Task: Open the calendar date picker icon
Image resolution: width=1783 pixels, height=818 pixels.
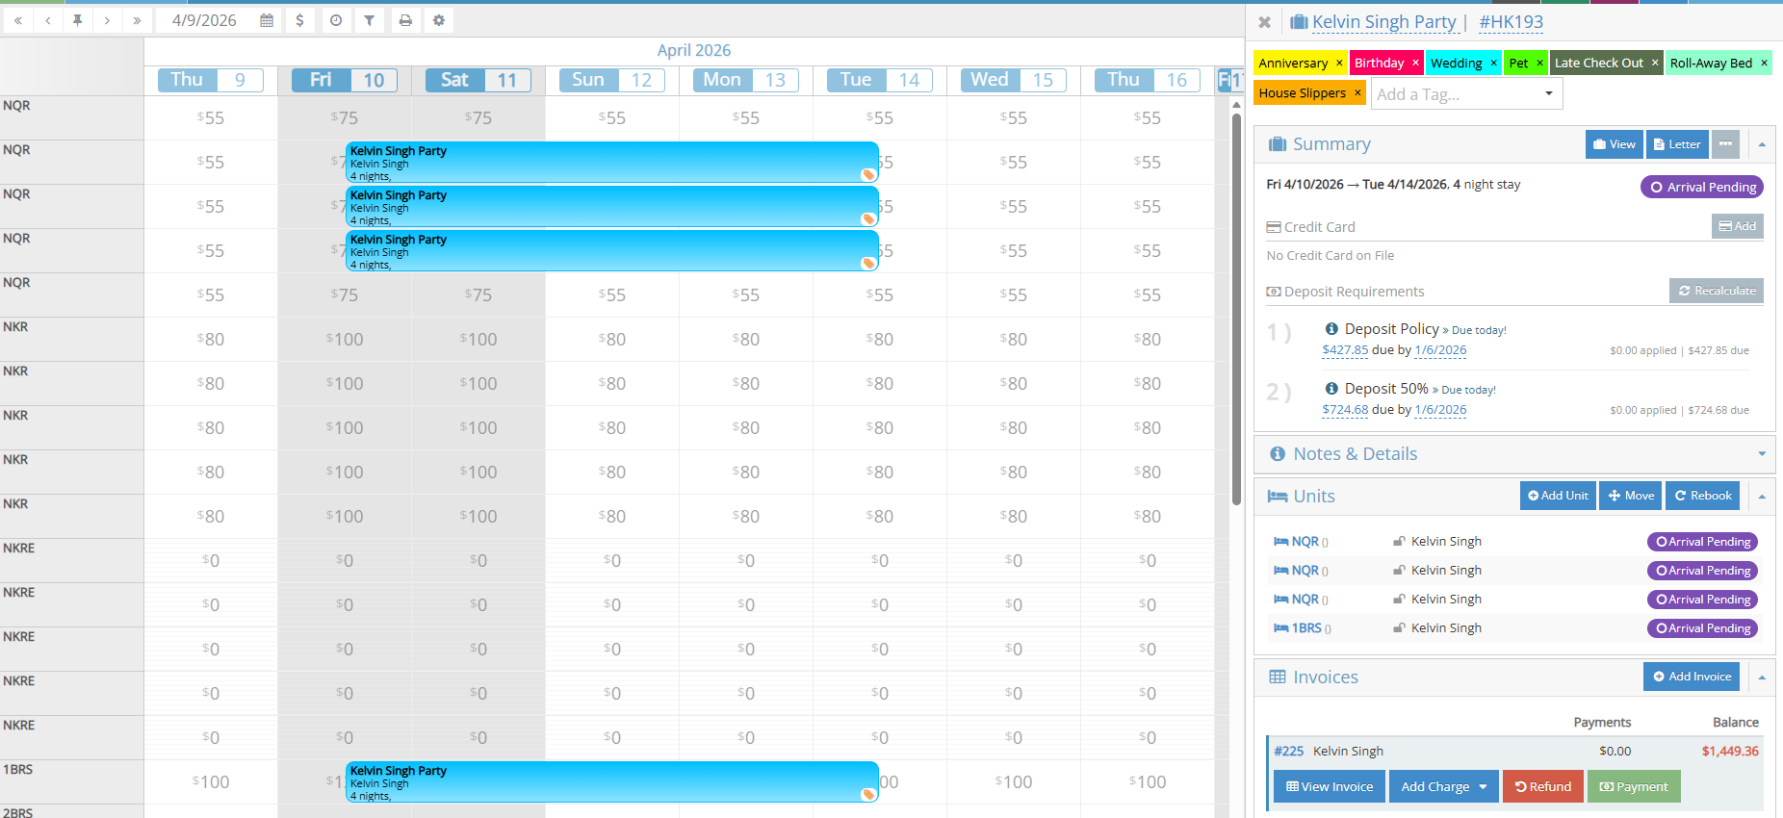Action: [x=267, y=20]
